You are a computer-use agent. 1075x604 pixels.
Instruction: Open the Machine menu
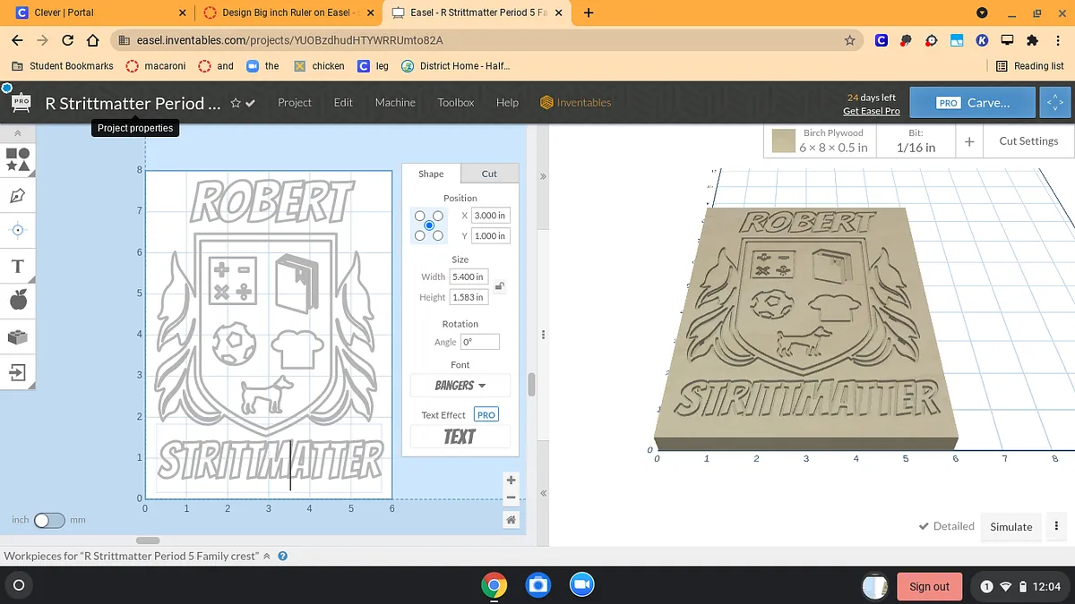click(395, 103)
